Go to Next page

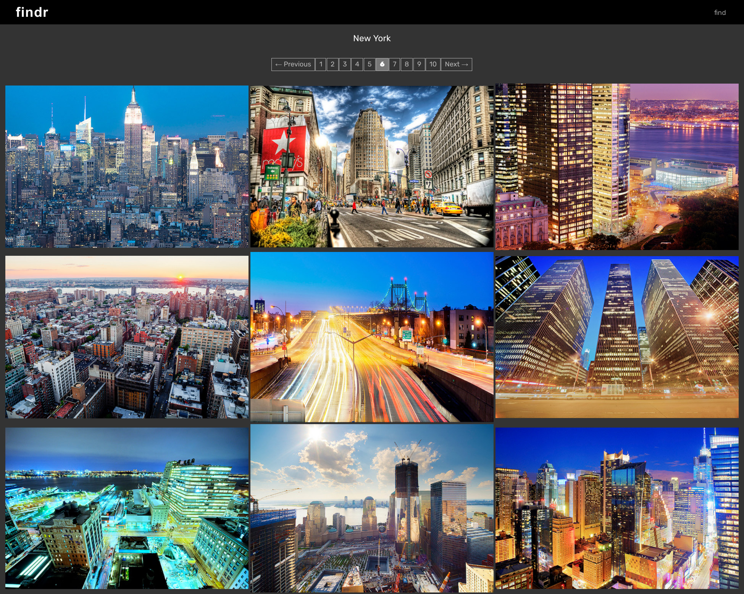coord(456,64)
